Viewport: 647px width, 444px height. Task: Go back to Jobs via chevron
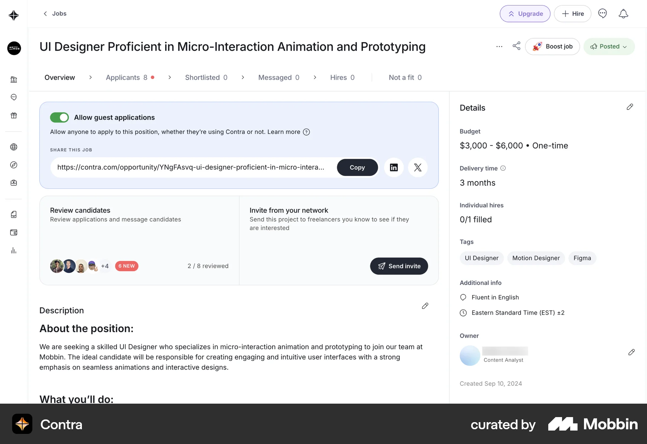[45, 13]
